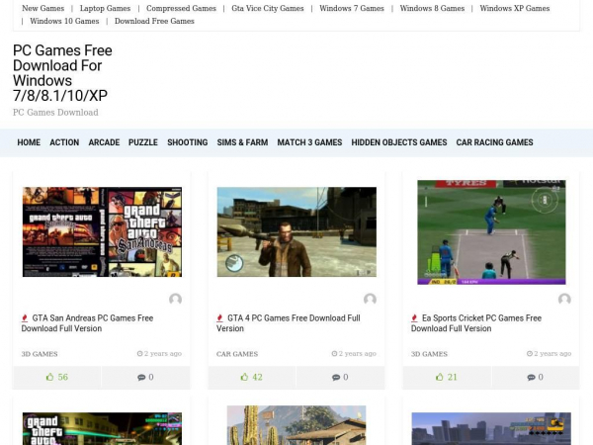Open the GTA 4 rocket launcher thumbnail

[x=296, y=232]
